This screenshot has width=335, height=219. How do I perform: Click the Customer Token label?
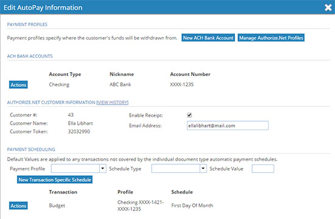click(29, 131)
